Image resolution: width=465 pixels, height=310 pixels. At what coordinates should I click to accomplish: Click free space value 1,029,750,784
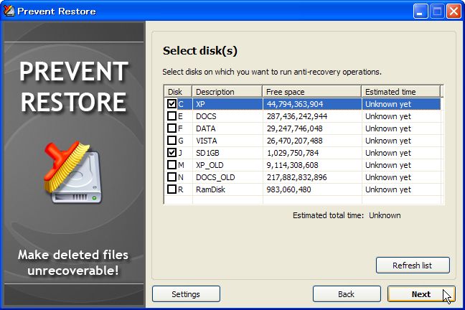point(292,153)
